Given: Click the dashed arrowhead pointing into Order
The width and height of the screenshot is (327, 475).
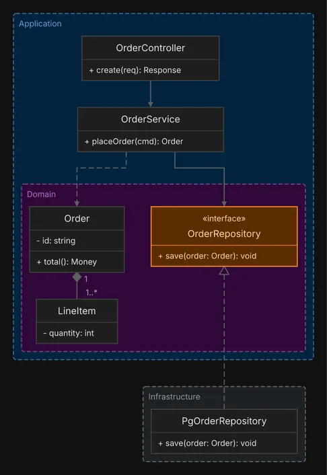Looking at the screenshot, I should [x=77, y=204].
